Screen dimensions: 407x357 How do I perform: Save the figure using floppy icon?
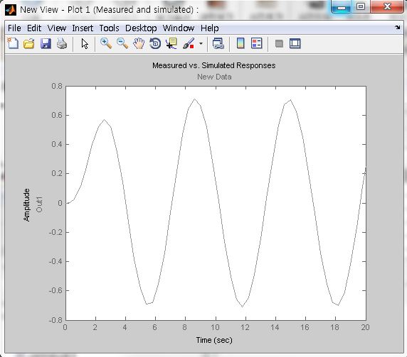click(x=46, y=43)
